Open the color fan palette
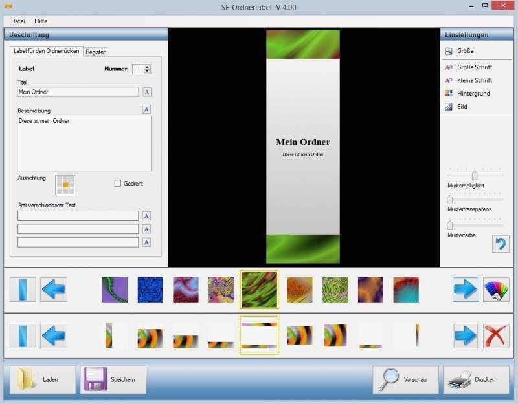This screenshot has width=518, height=404. [x=496, y=290]
